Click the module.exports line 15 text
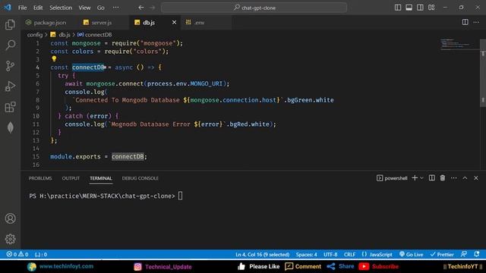 [98, 157]
